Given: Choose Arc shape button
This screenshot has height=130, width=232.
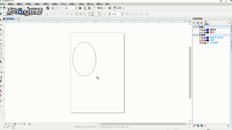Looking at the screenshot, I should [x=85, y=14].
